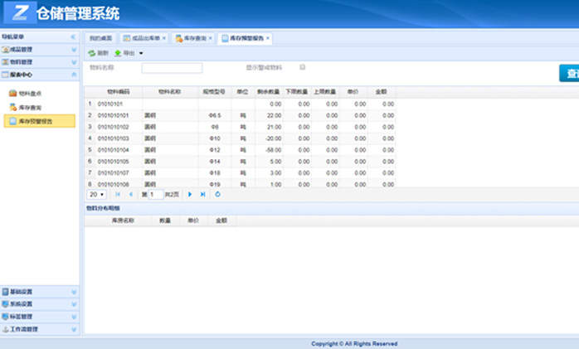Click the Φ18 specification cell
The width and height of the screenshot is (579, 349).
[215, 173]
